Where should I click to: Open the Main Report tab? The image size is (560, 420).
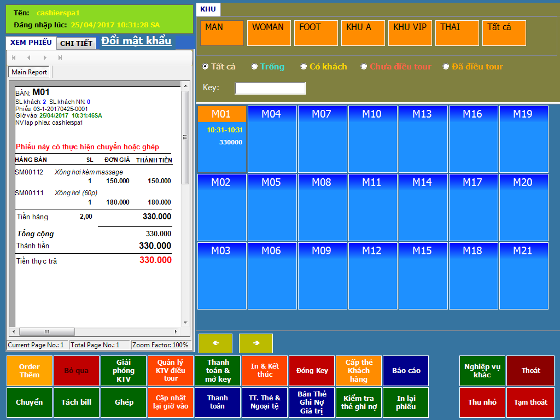point(30,72)
